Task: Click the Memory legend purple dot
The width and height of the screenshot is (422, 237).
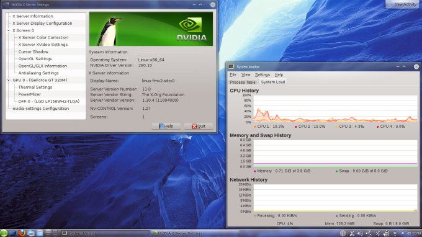Action: coord(254,171)
